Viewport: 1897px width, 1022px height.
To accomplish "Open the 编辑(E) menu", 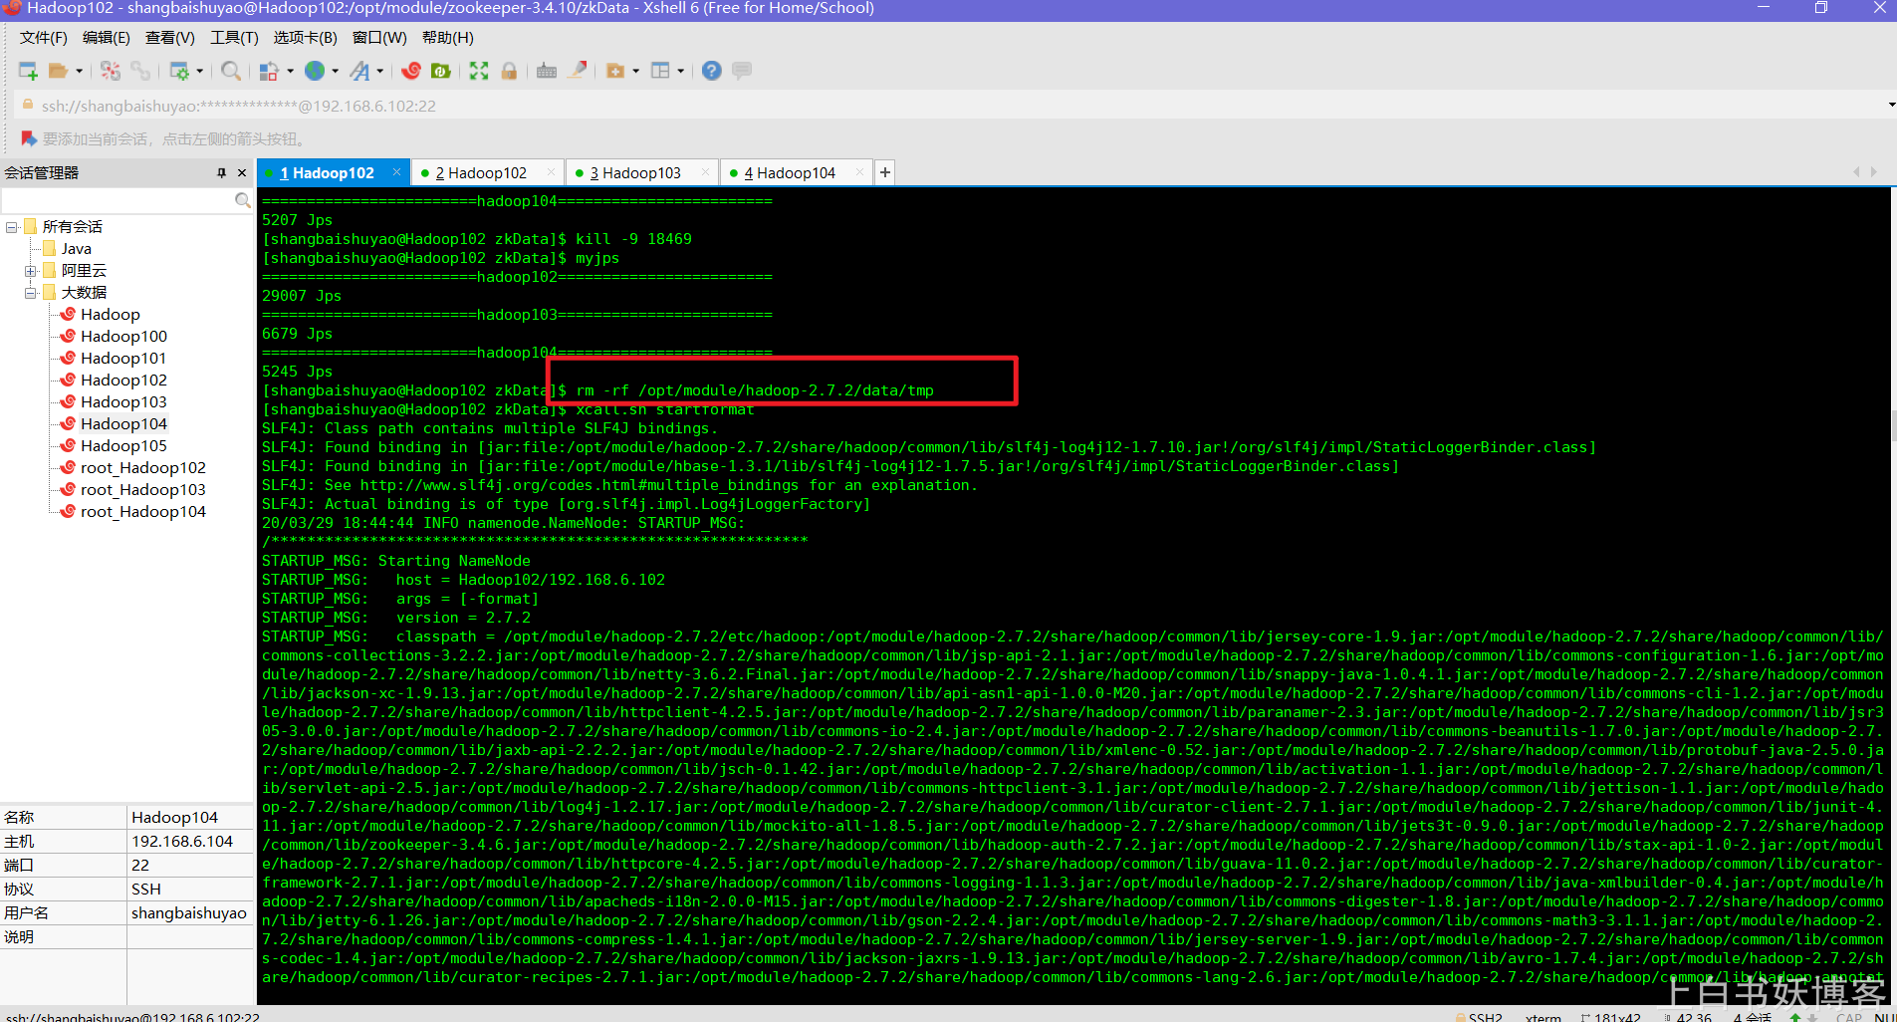I will point(107,38).
